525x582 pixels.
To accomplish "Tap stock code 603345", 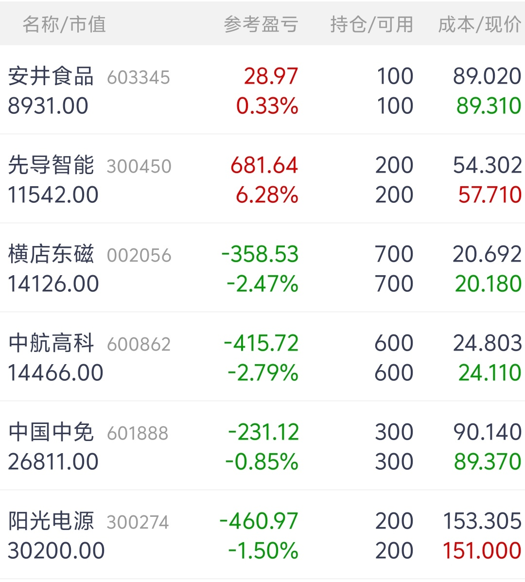I will point(139,78).
